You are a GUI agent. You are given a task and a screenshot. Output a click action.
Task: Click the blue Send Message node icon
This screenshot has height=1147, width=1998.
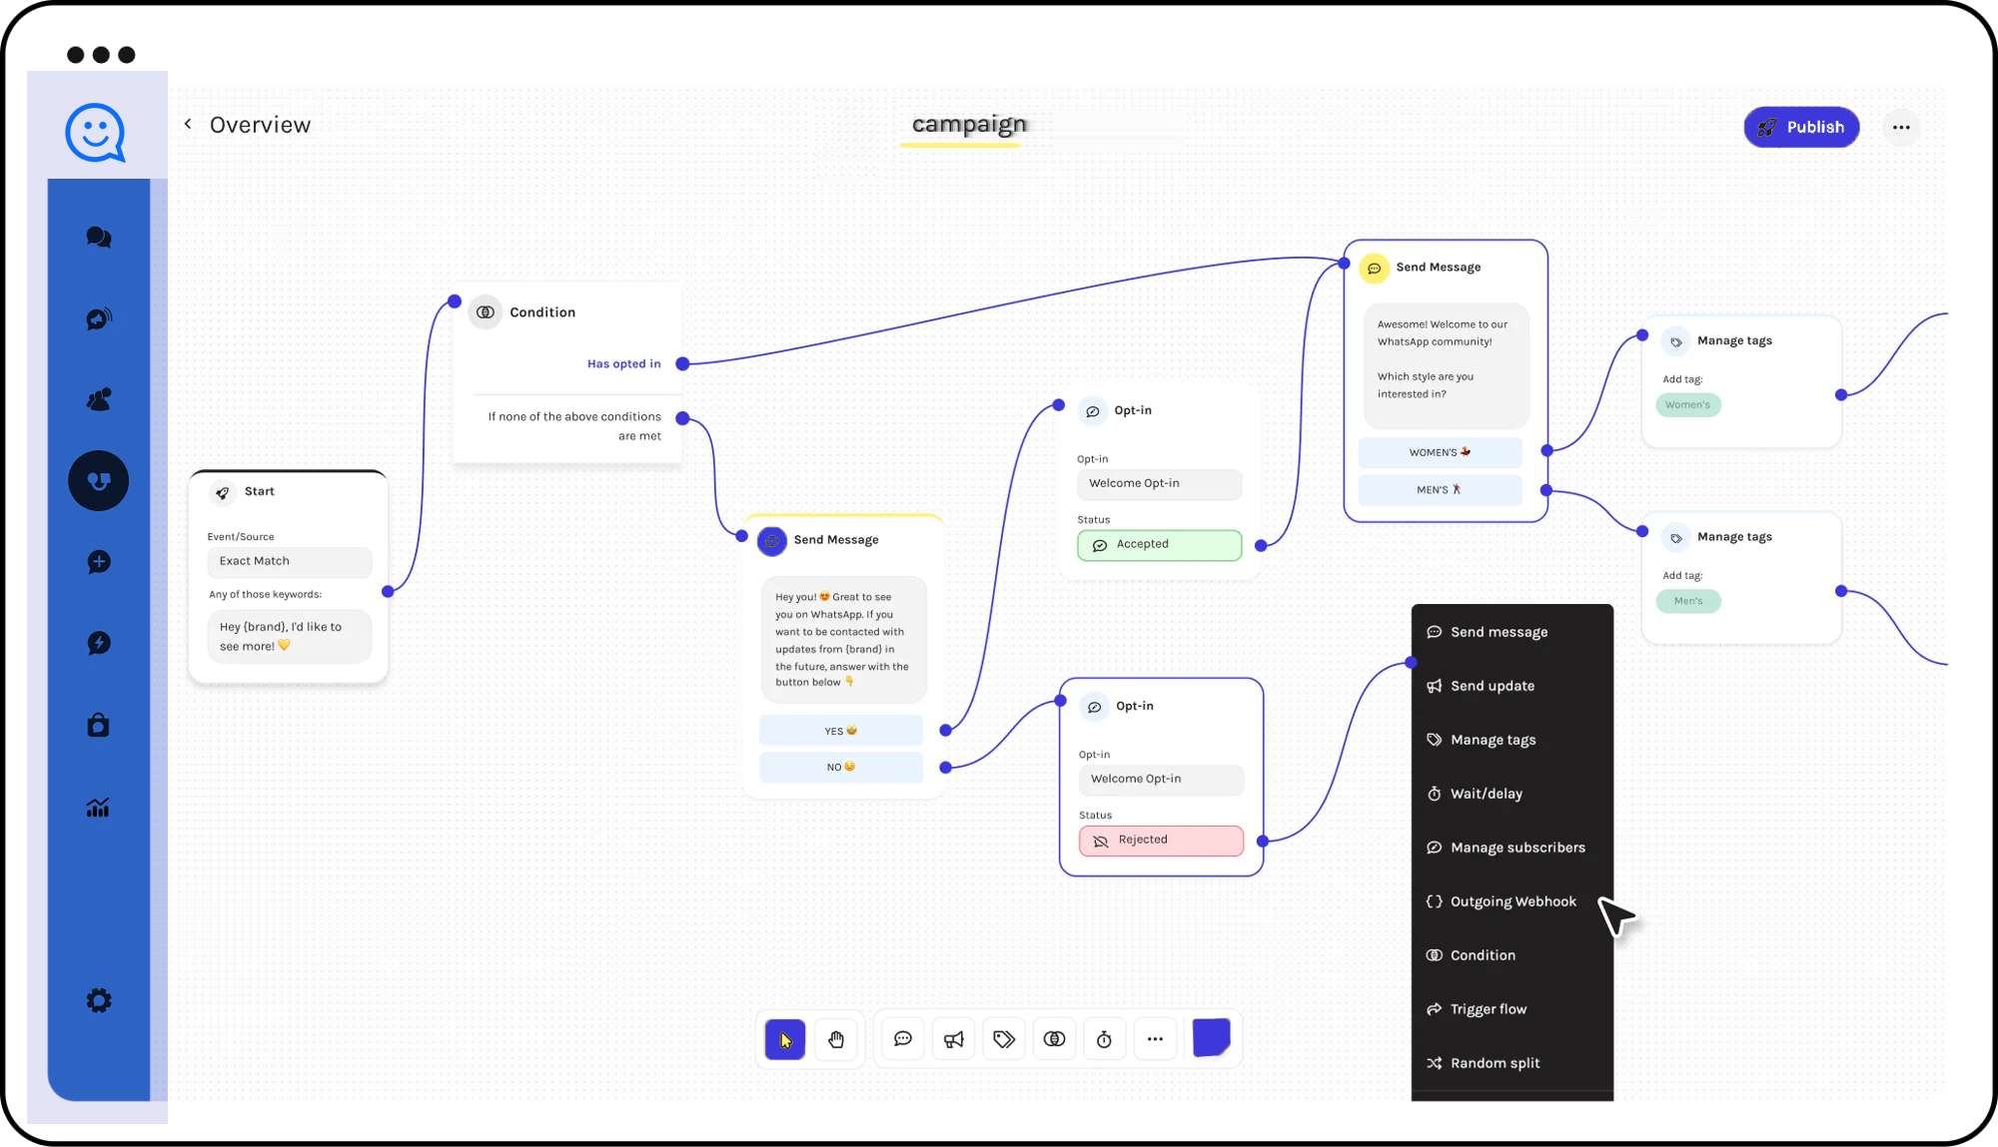tap(772, 541)
